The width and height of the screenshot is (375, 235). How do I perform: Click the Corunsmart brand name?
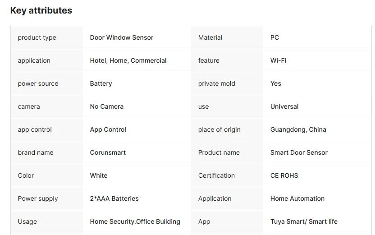point(108,152)
